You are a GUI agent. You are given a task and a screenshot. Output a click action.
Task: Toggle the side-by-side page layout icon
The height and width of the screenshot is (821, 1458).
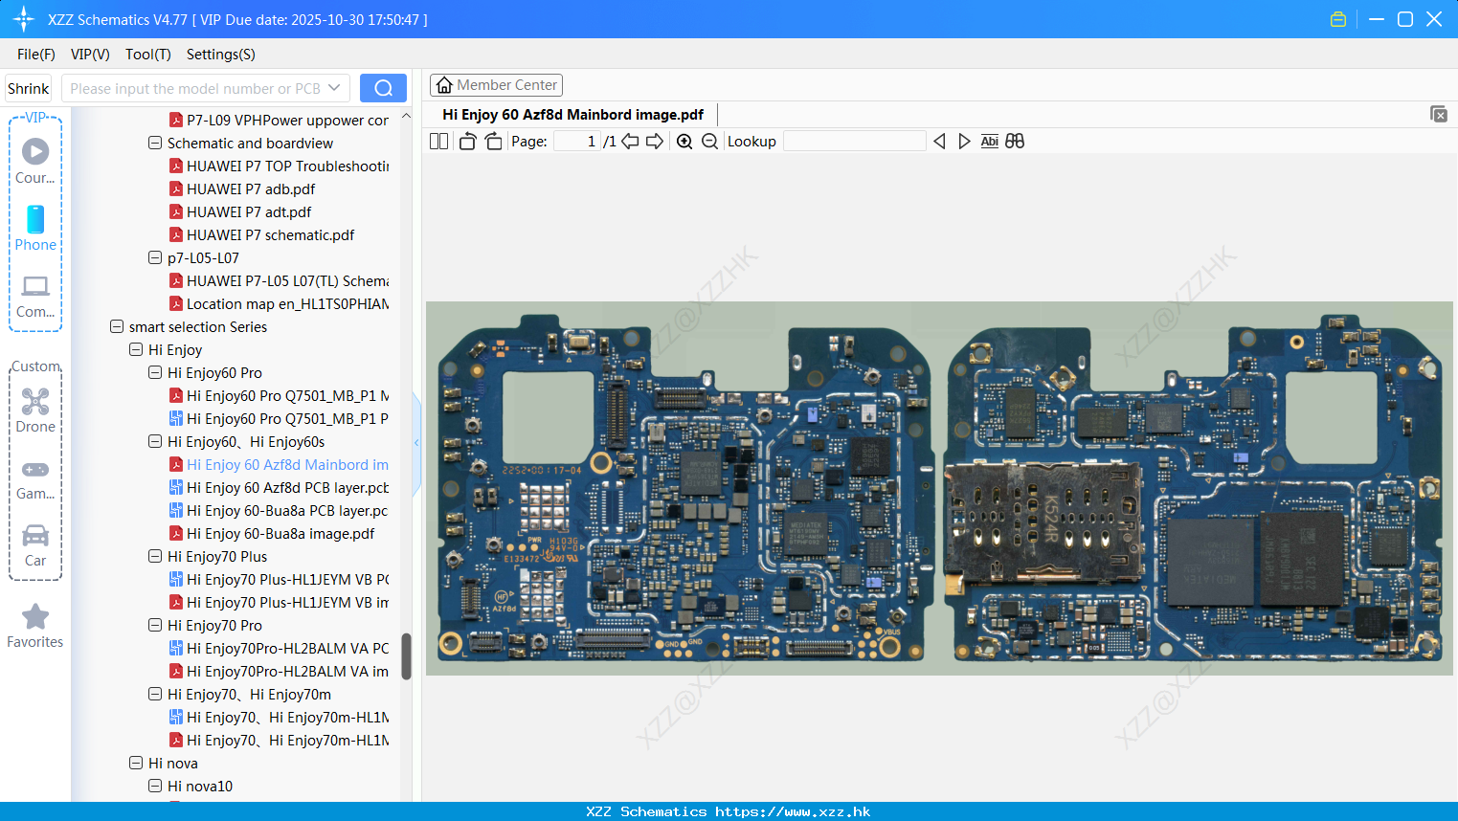click(438, 142)
